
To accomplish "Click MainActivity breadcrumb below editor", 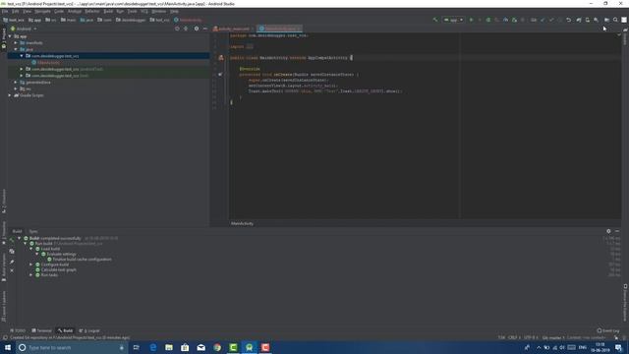I will point(243,223).
